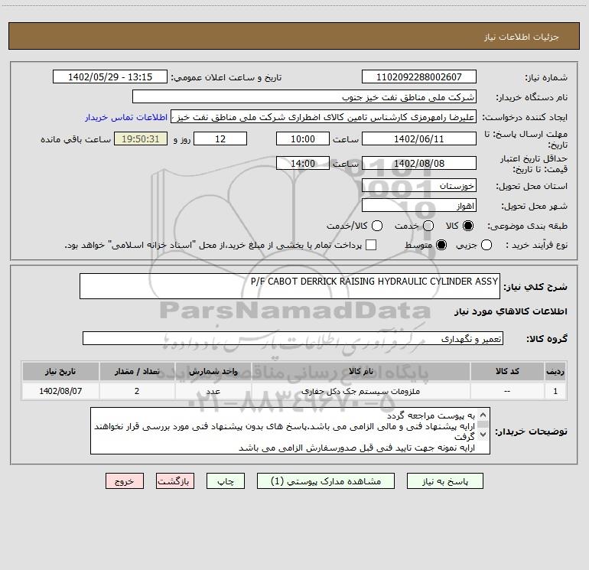Select the کالا radio button
Viewport: 589px width, 570px height.
tap(468, 226)
